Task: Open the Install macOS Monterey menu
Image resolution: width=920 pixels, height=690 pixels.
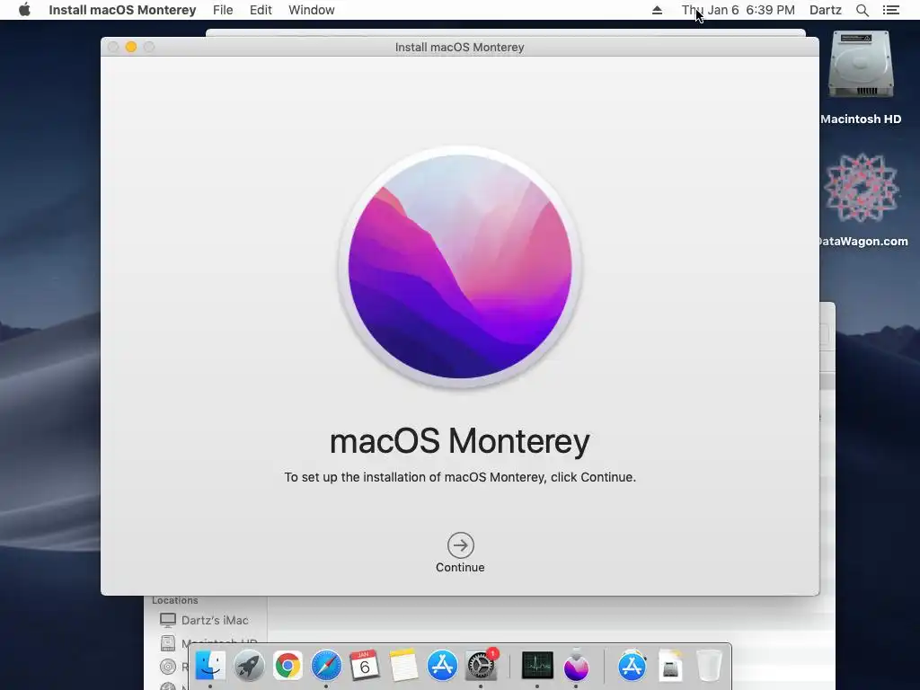Action: (x=122, y=10)
